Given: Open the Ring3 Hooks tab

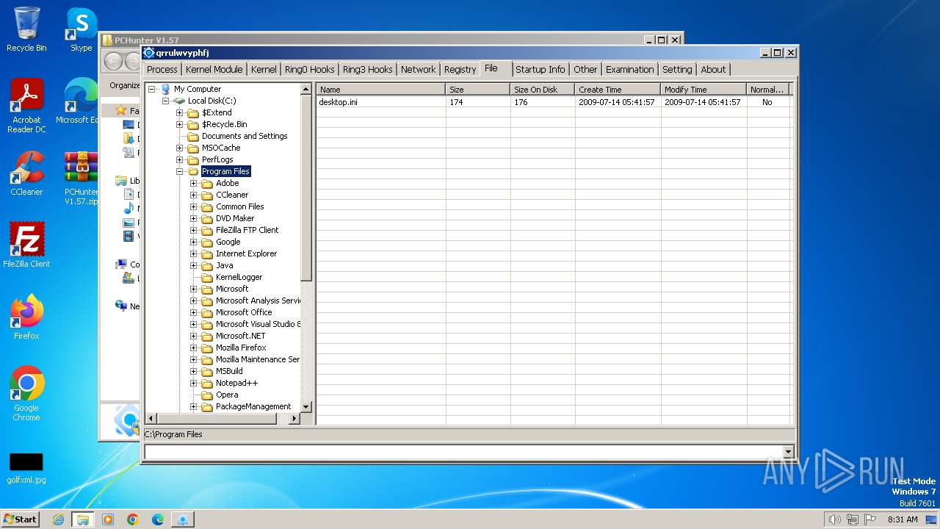Looking at the screenshot, I should click(x=367, y=69).
